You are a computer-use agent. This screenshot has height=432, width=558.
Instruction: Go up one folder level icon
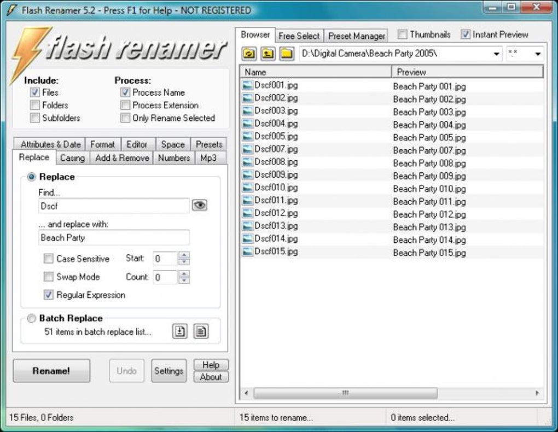pyautogui.click(x=268, y=54)
